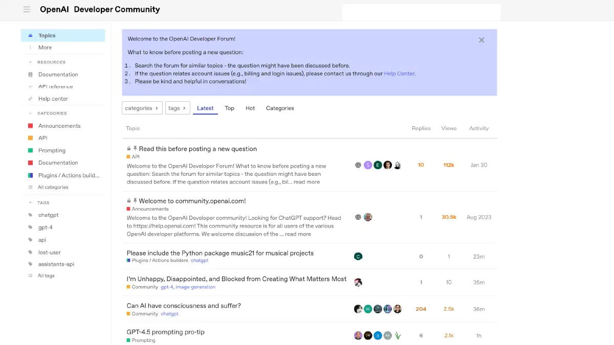Collapse the Categories sidebar section
The image size is (614, 345).
30,113
